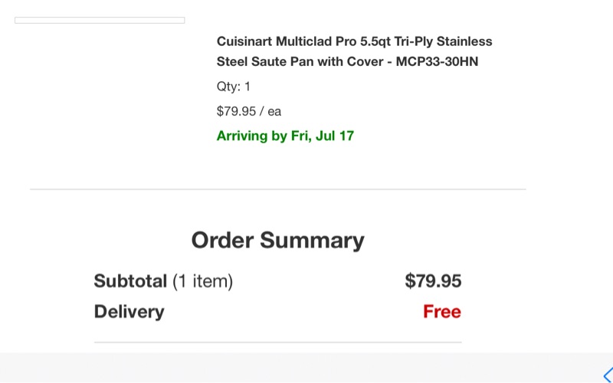
Task: Click the divider line below Delivery row
Action: (x=277, y=342)
